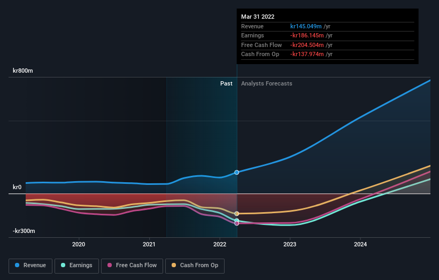Click the kr800m y-axis label

coord(23,71)
